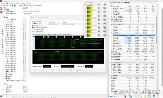Screen dimensions: 163x98
Task: Uncheck the Stress FPU checkbox
Action: click(35, 24)
